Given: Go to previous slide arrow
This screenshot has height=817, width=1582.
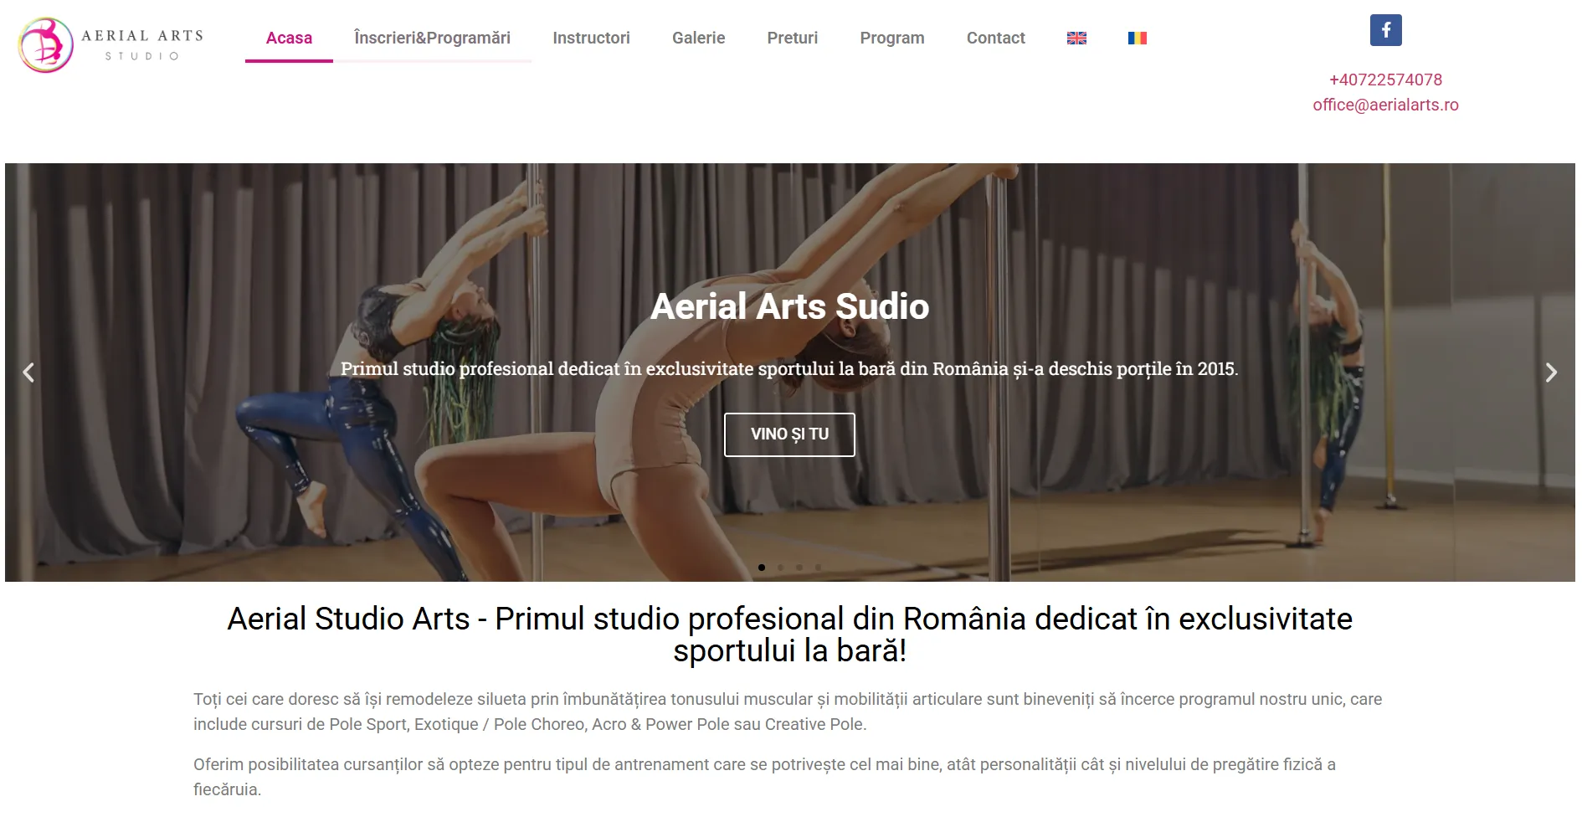Looking at the screenshot, I should pos(28,373).
